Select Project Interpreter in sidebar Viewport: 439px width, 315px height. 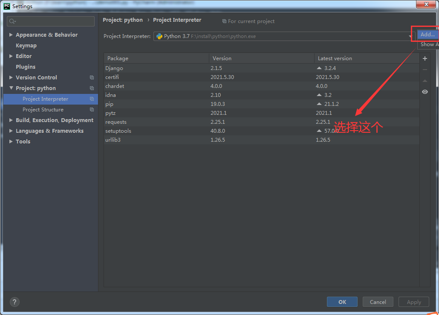[51, 99]
